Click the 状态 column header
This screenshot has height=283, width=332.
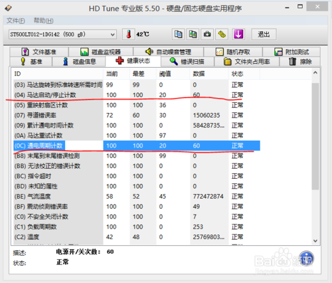(244, 74)
